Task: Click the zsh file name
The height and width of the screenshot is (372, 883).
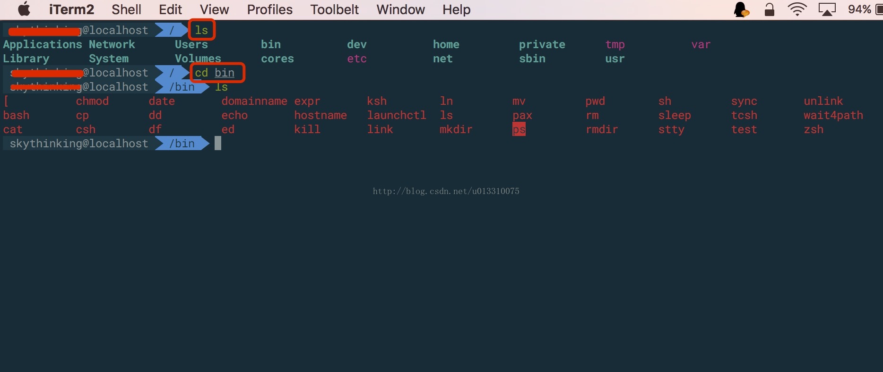Action: [814, 129]
